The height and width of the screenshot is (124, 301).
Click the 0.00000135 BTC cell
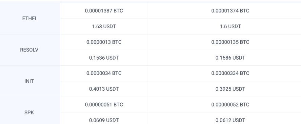230,42
